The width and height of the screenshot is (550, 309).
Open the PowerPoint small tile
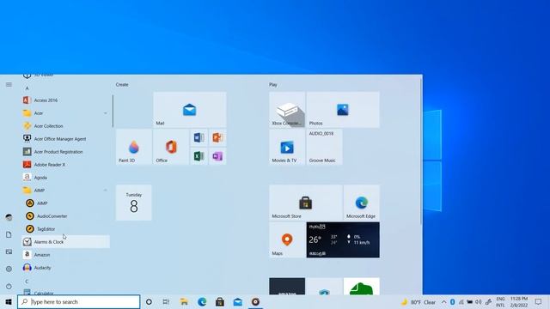(217, 137)
